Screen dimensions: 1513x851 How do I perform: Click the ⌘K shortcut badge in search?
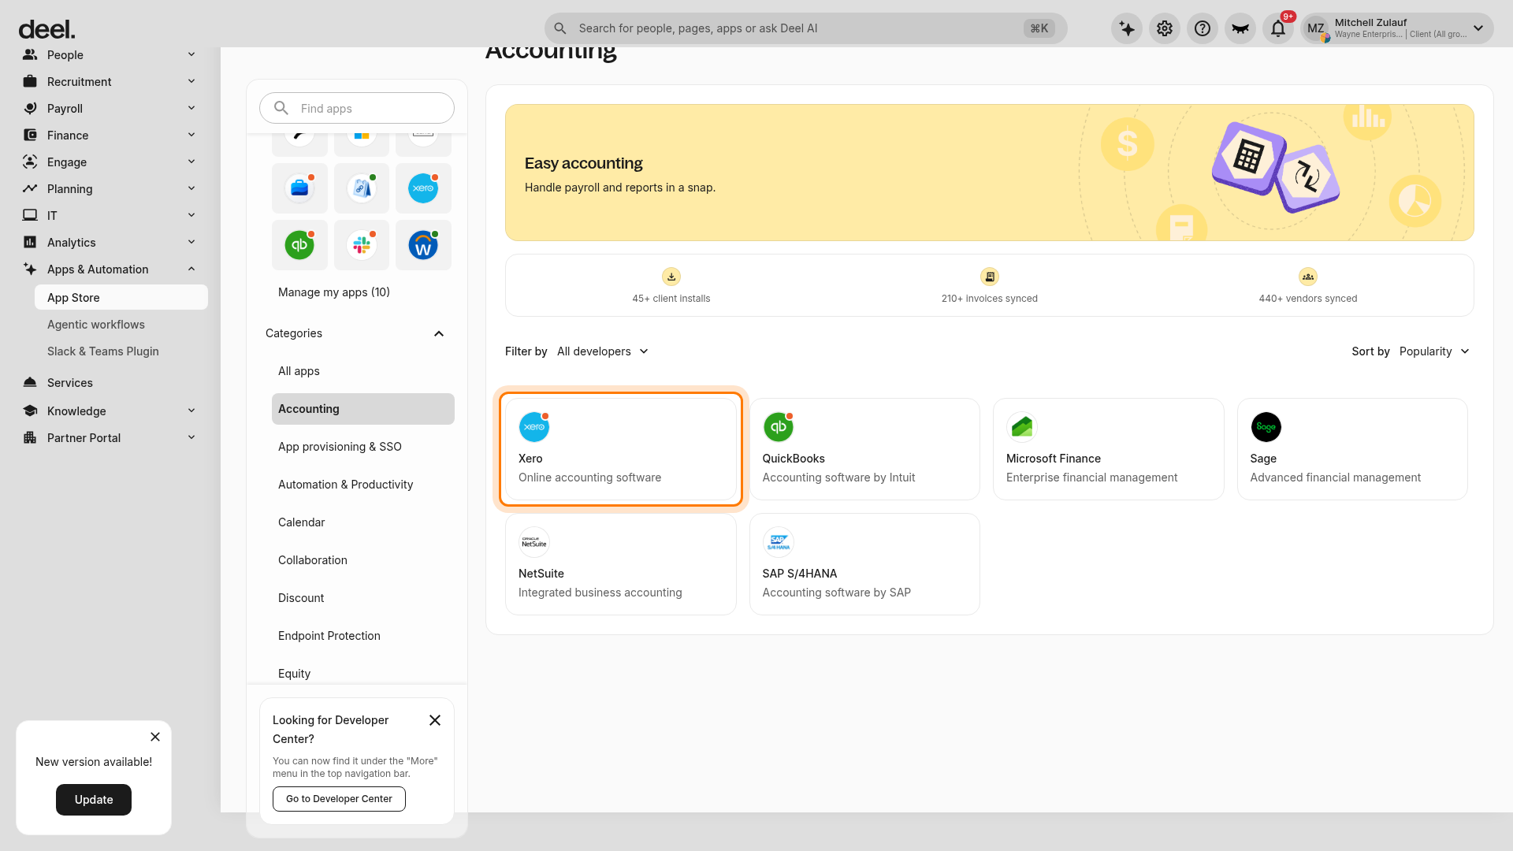[x=1039, y=28]
